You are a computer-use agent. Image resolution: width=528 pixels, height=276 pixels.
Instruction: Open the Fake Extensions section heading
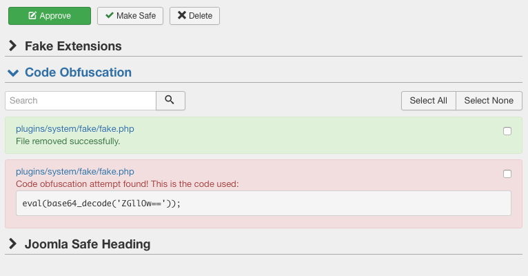pos(73,46)
